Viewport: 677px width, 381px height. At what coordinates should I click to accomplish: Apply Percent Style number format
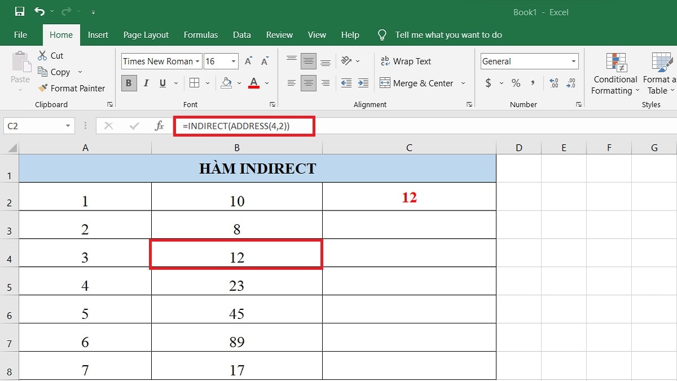[515, 83]
